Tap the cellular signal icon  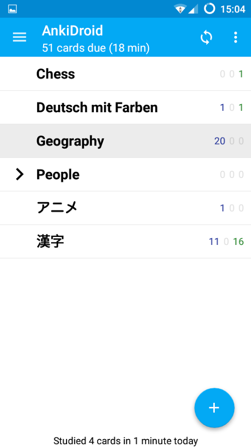tap(193, 9)
